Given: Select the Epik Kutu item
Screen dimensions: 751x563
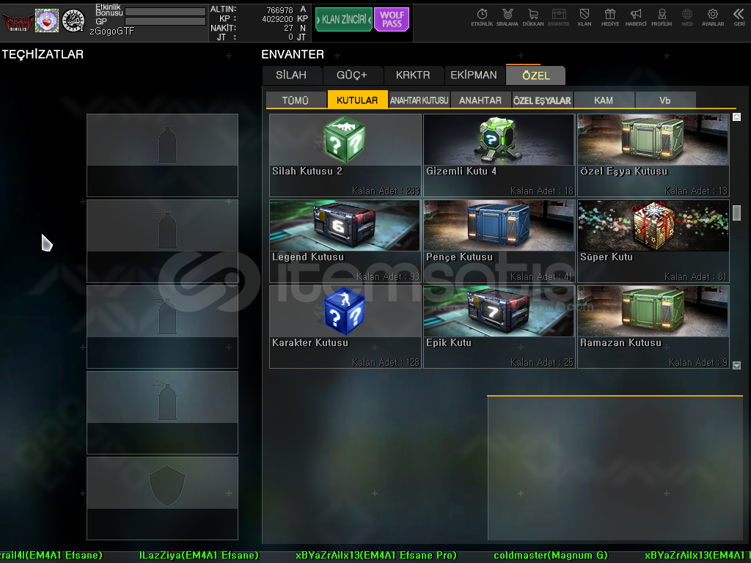Looking at the screenshot, I should click(x=499, y=327).
